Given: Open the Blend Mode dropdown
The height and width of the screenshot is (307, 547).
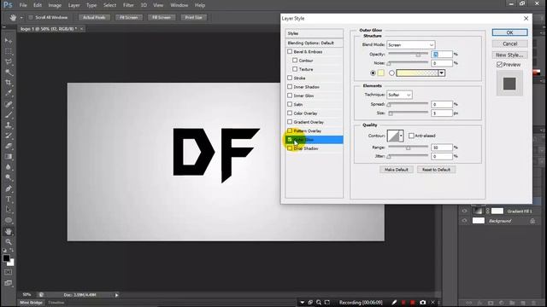Looking at the screenshot, I should tap(410, 44).
